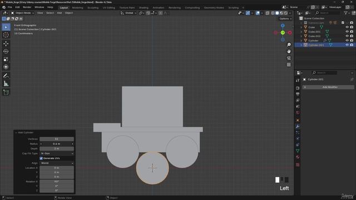Image resolution: width=356 pixels, height=200 pixels.
Task: Open the Particles properties tab
Action: tap(298, 132)
